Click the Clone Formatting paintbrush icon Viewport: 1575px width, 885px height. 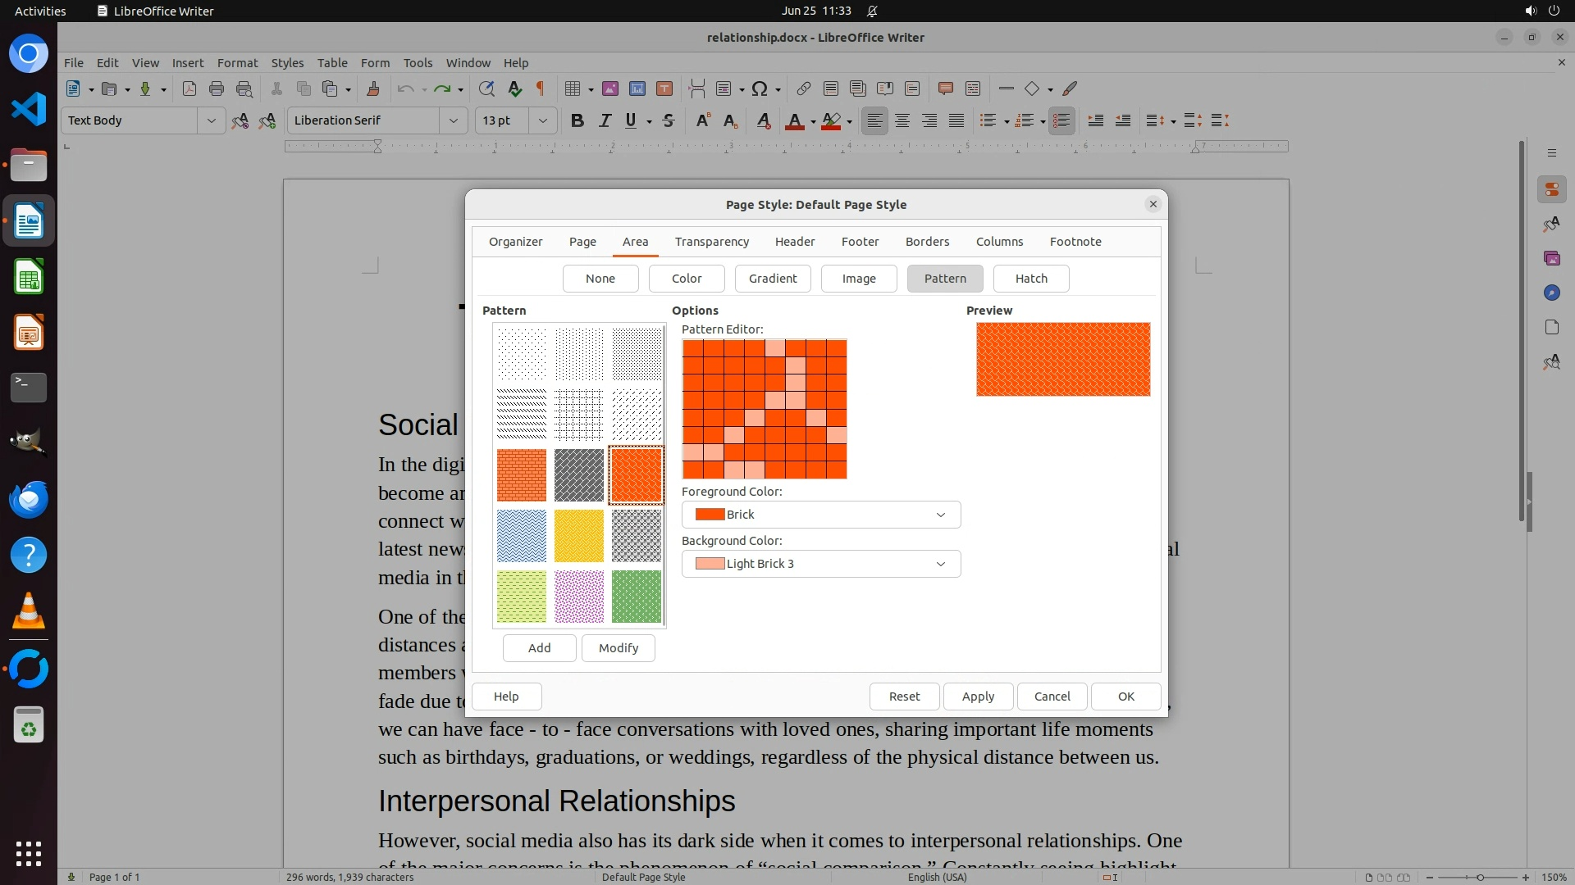373,88
